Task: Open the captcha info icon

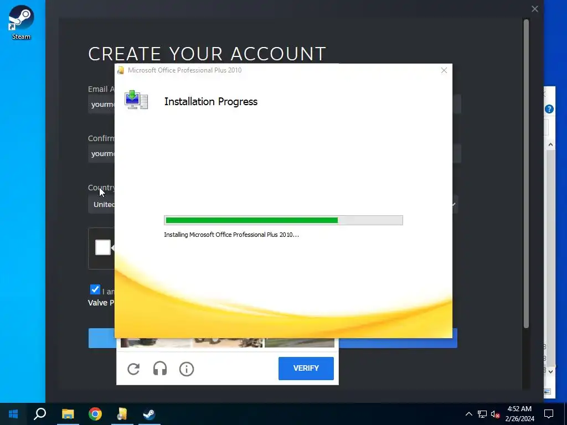Action: tap(187, 369)
